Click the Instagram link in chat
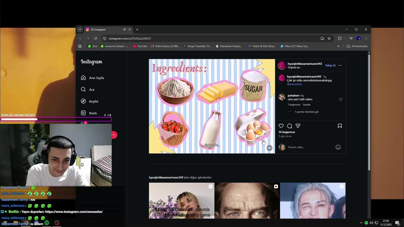The height and width of the screenshot is (227, 404). coord(74,212)
